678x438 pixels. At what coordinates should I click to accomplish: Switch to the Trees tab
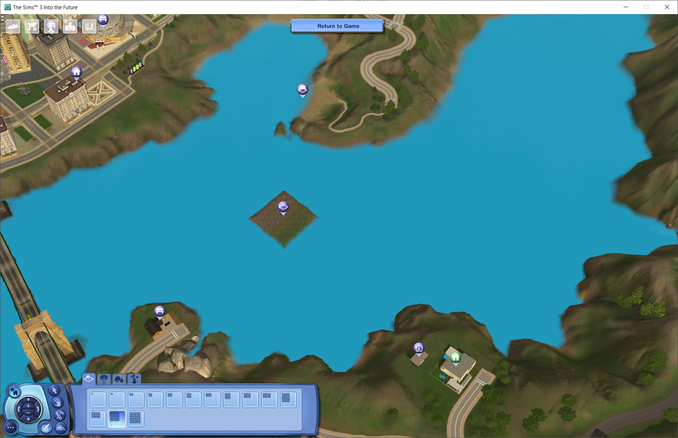pyautogui.click(x=104, y=379)
